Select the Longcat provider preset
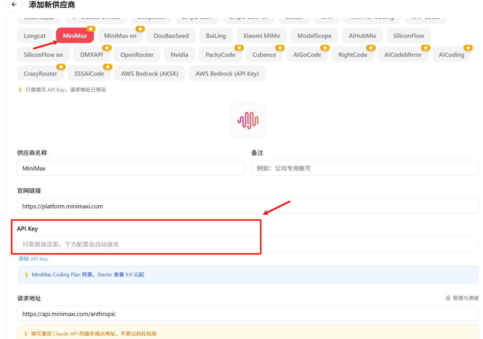The width and height of the screenshot is (483, 339). click(x=34, y=36)
